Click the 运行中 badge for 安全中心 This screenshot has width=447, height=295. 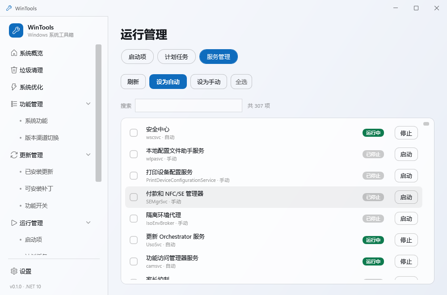tap(373, 133)
